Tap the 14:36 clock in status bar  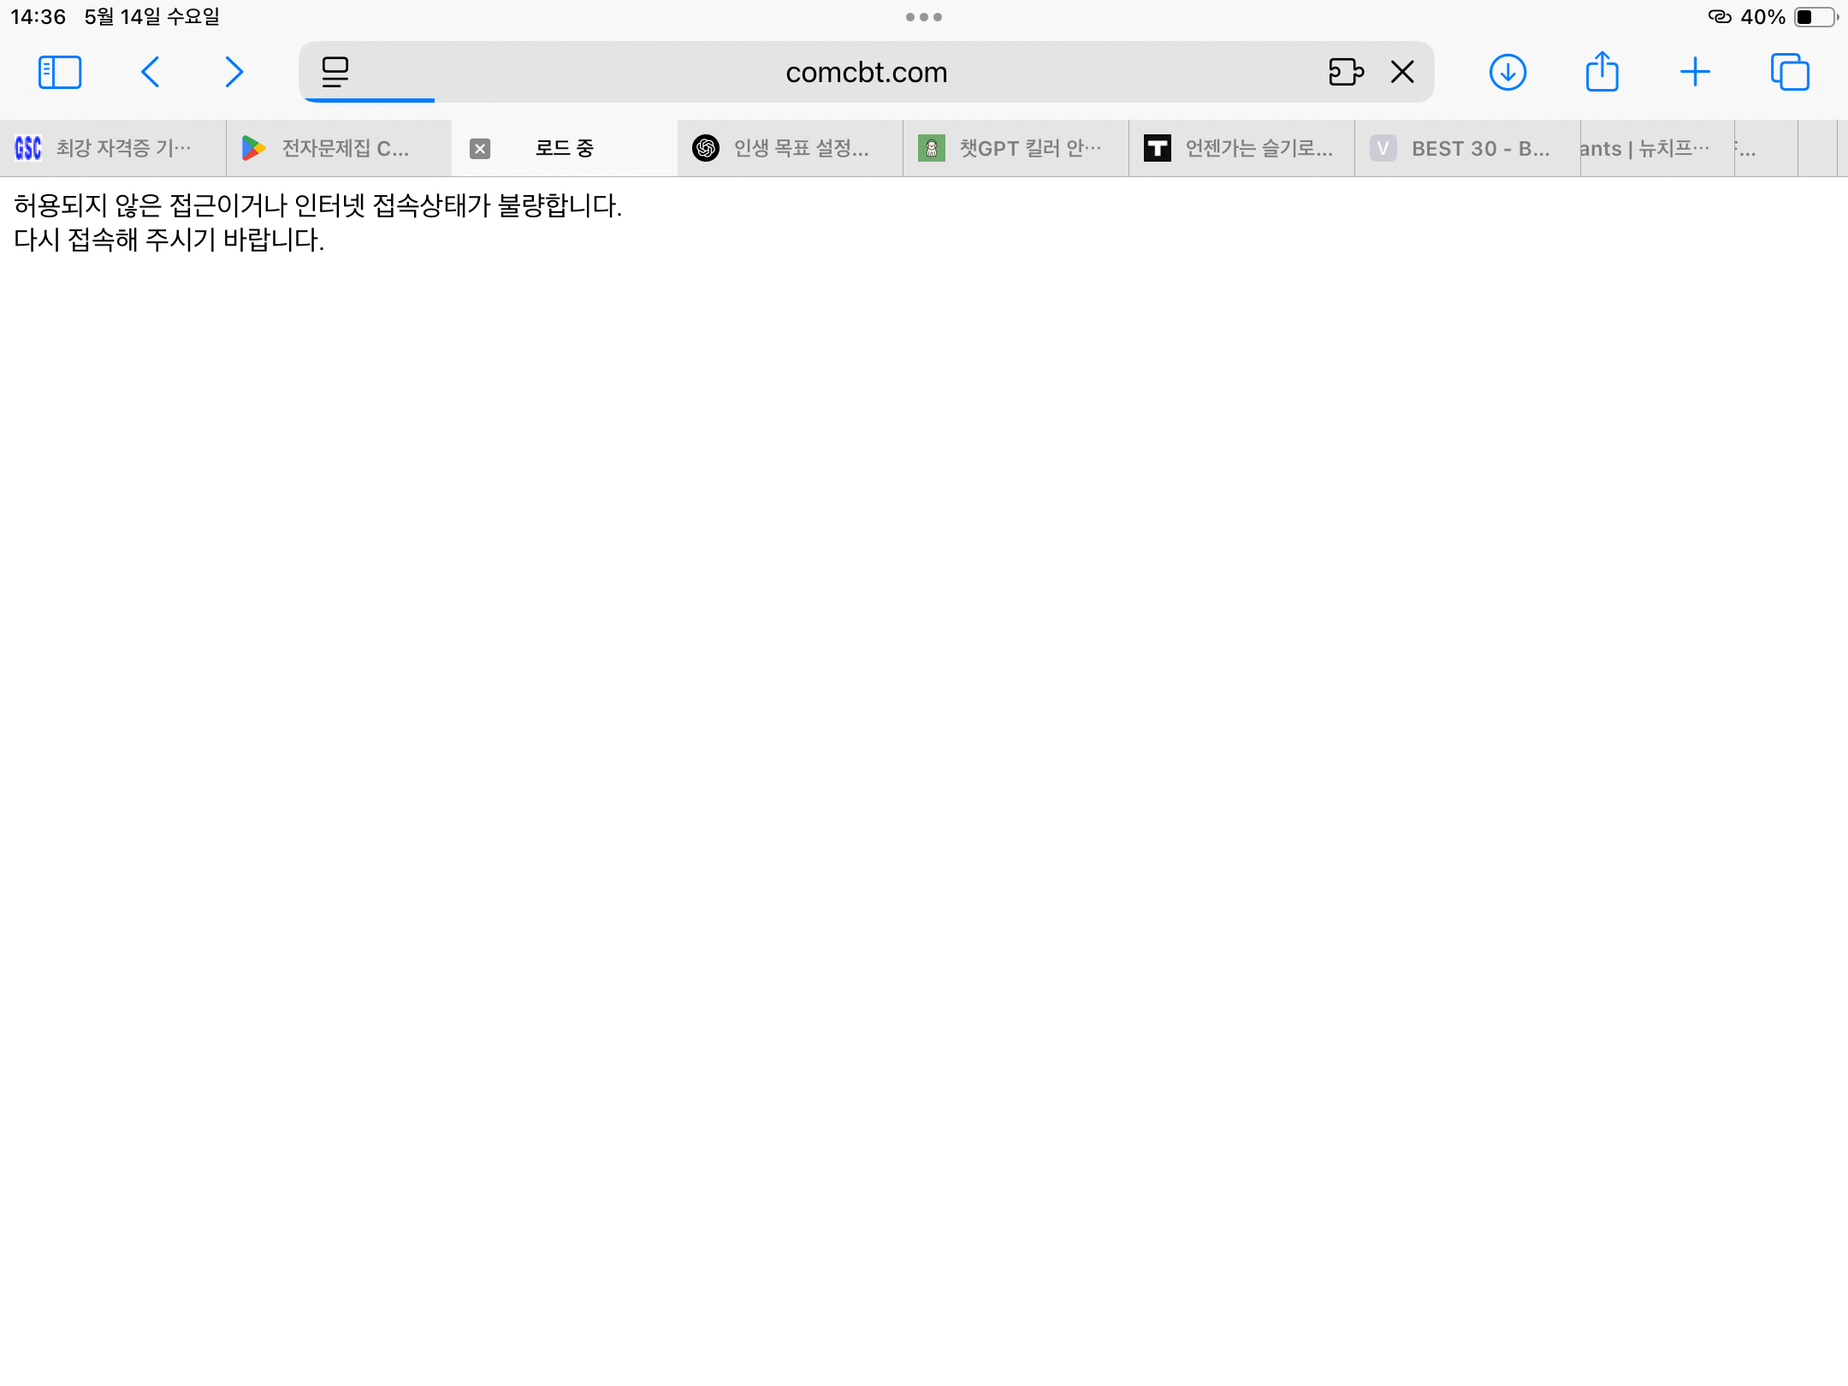click(x=38, y=17)
